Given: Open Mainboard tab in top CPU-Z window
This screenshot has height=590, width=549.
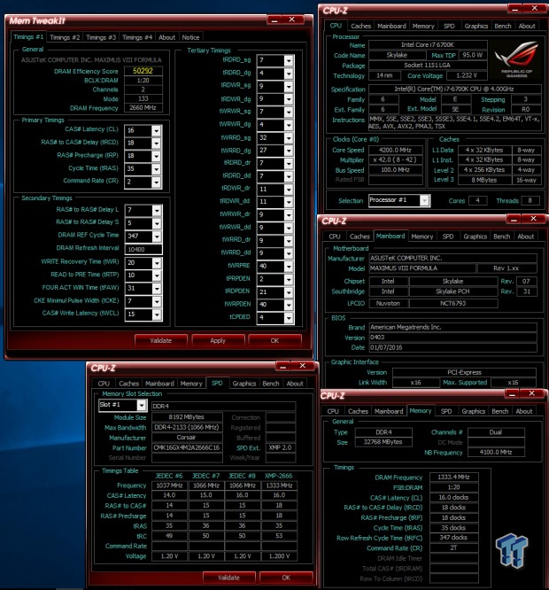Looking at the screenshot, I should [391, 26].
